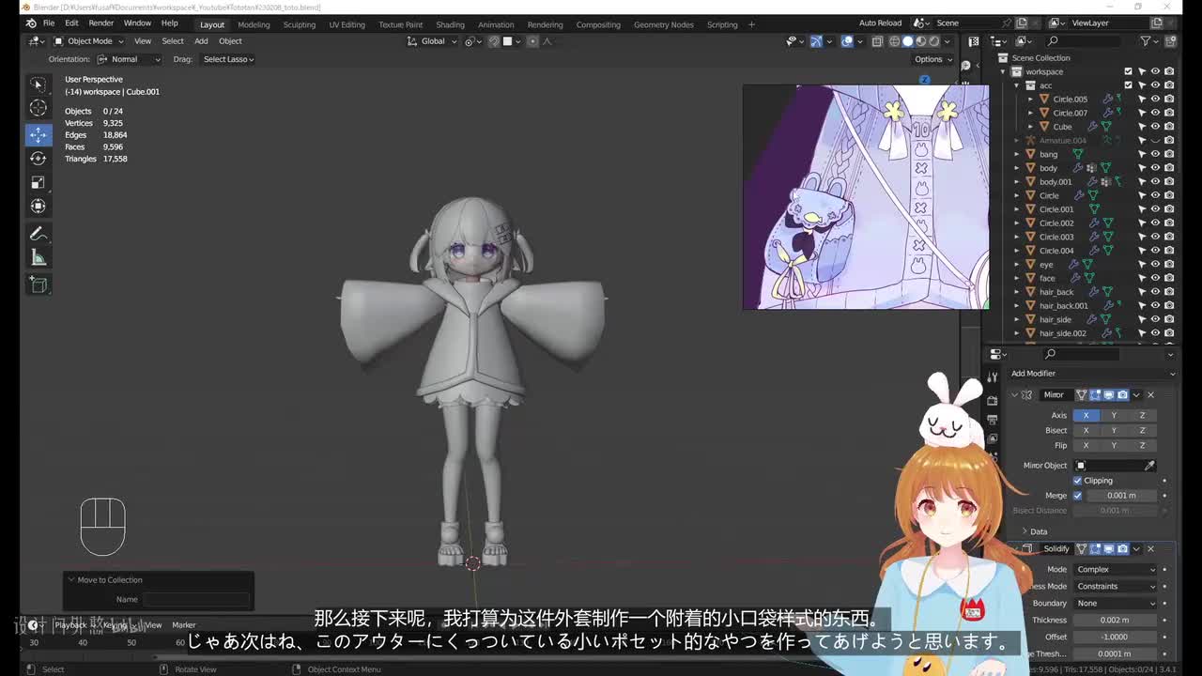This screenshot has height=676, width=1202.
Task: Switch to the UV Editing workspace tab
Action: (347, 24)
